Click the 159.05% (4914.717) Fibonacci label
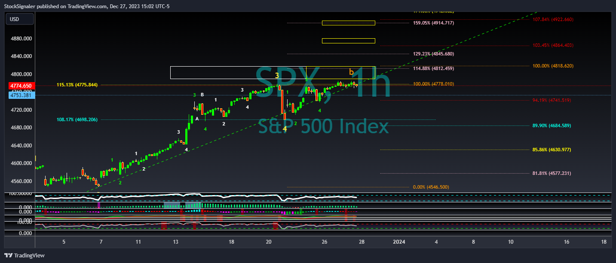Viewport: 616px width, 263px height. point(433,23)
